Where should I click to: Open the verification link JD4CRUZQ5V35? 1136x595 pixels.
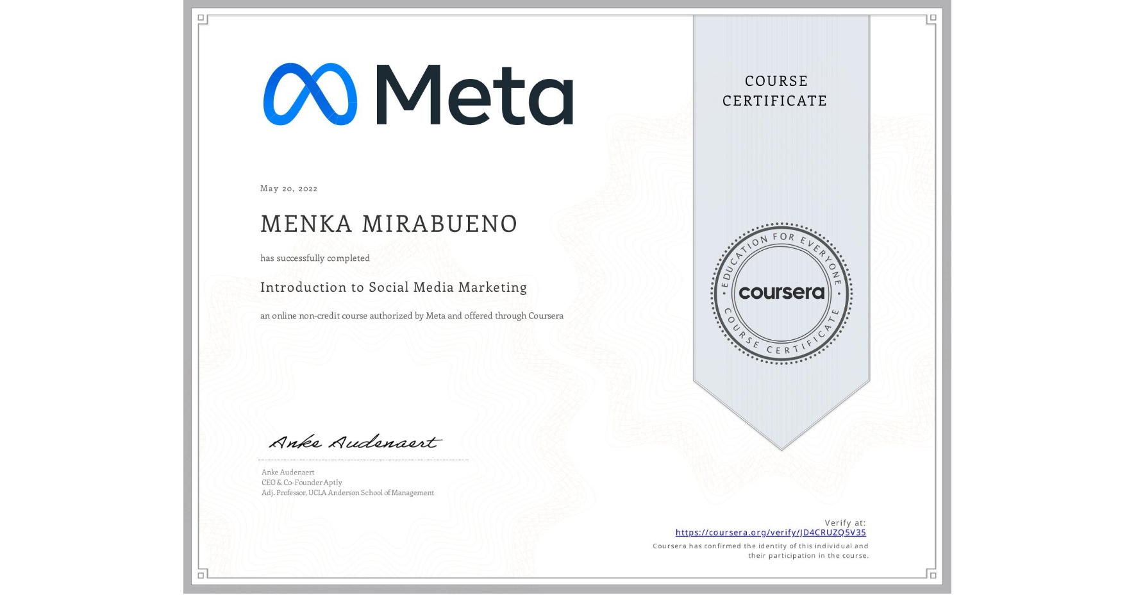click(771, 532)
